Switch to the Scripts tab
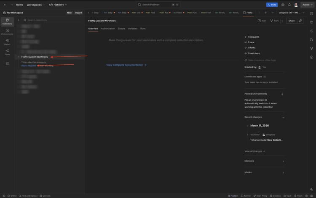Viewport: 316px width, 198px height. tap(121, 29)
